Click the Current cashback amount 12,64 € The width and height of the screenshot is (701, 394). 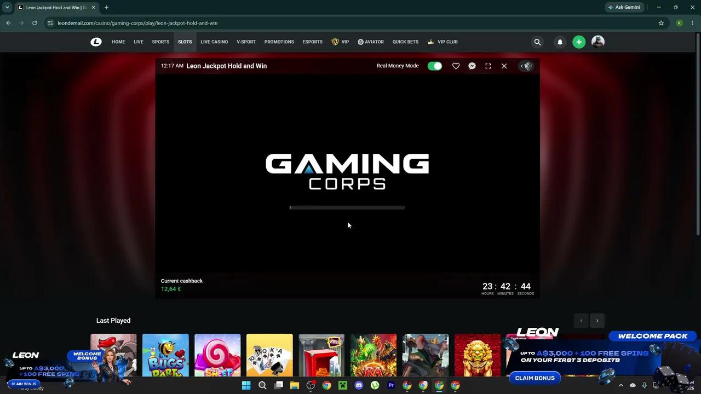pyautogui.click(x=171, y=289)
